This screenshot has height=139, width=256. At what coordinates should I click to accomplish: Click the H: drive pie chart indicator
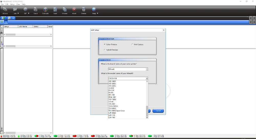click(x=131, y=136)
